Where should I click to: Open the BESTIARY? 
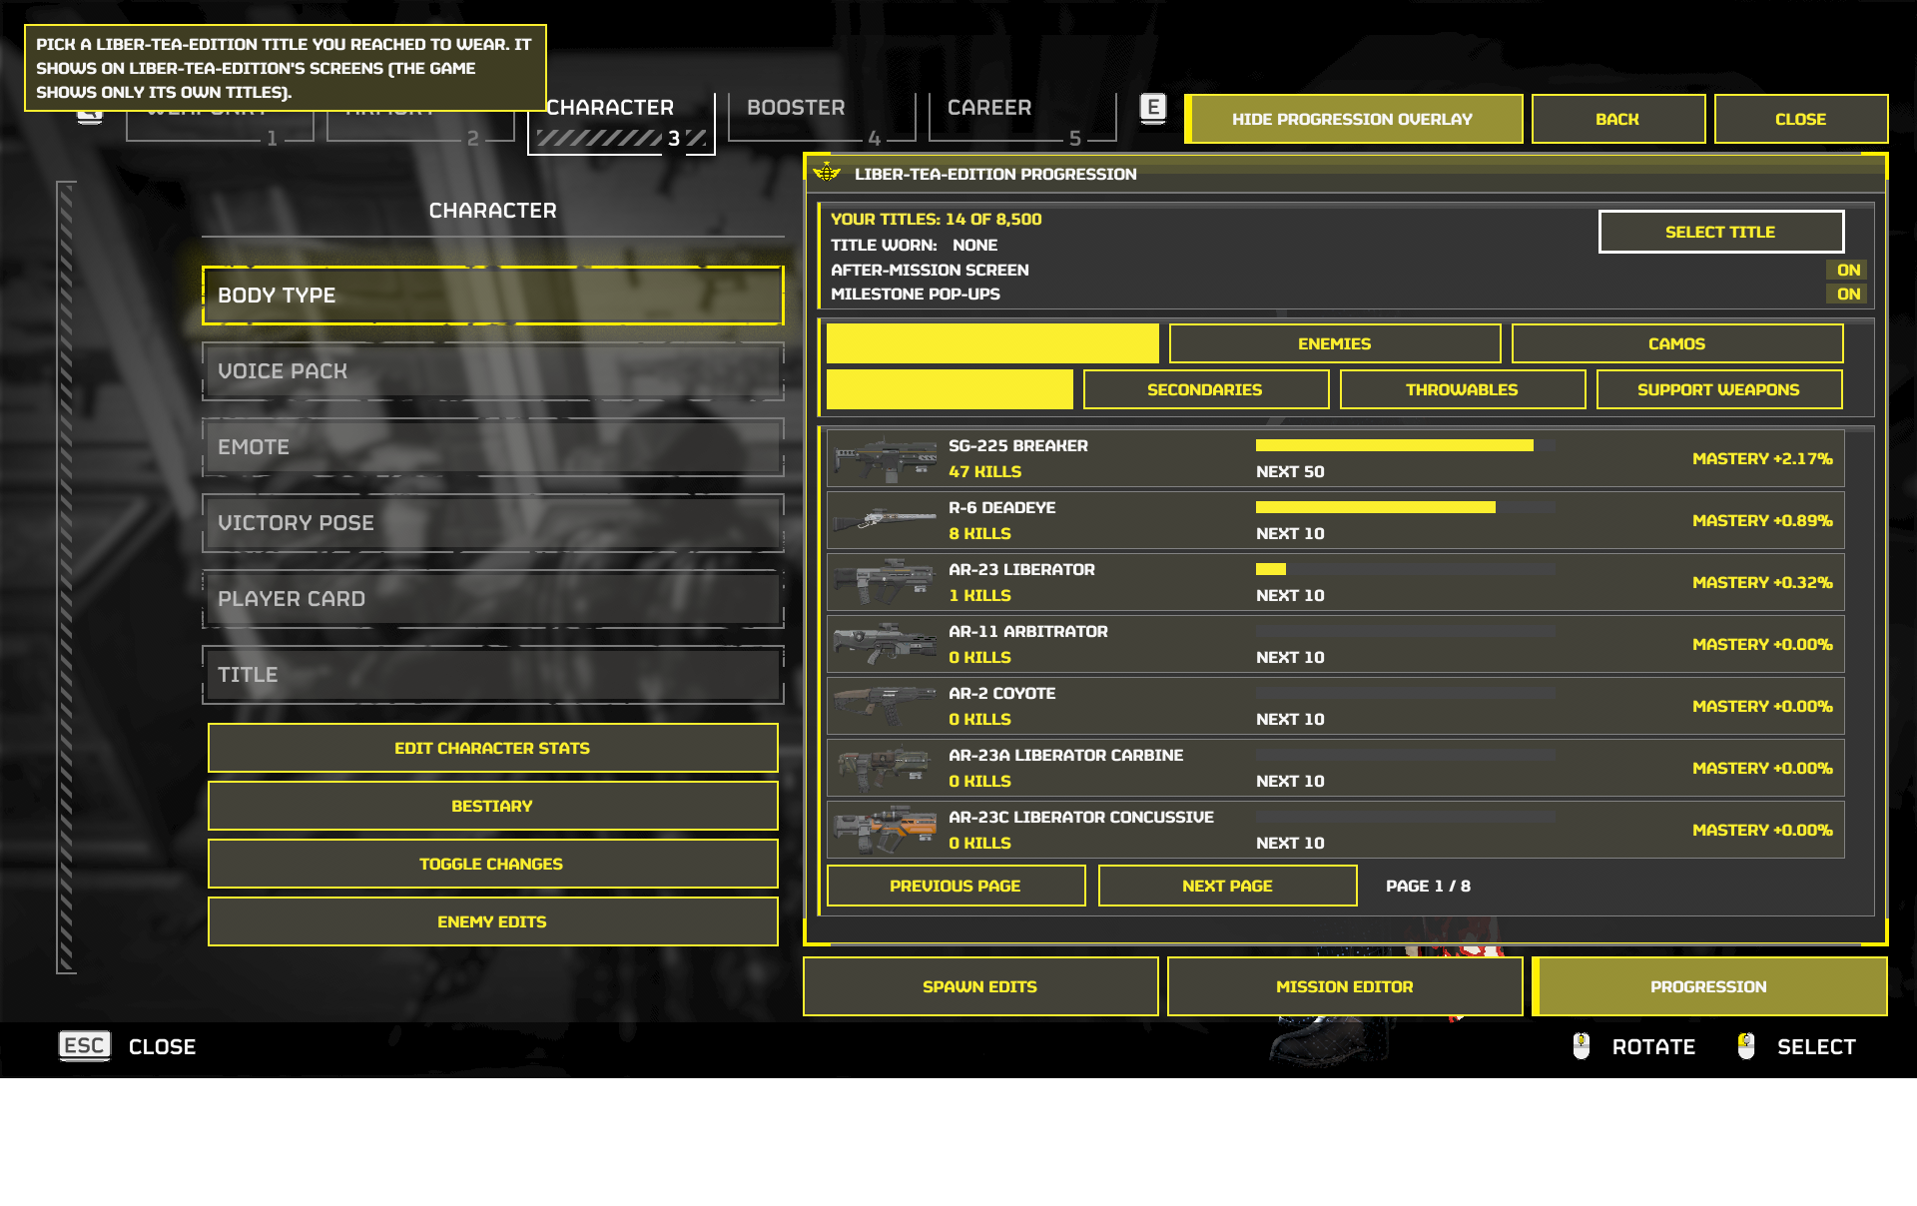[x=493, y=806]
